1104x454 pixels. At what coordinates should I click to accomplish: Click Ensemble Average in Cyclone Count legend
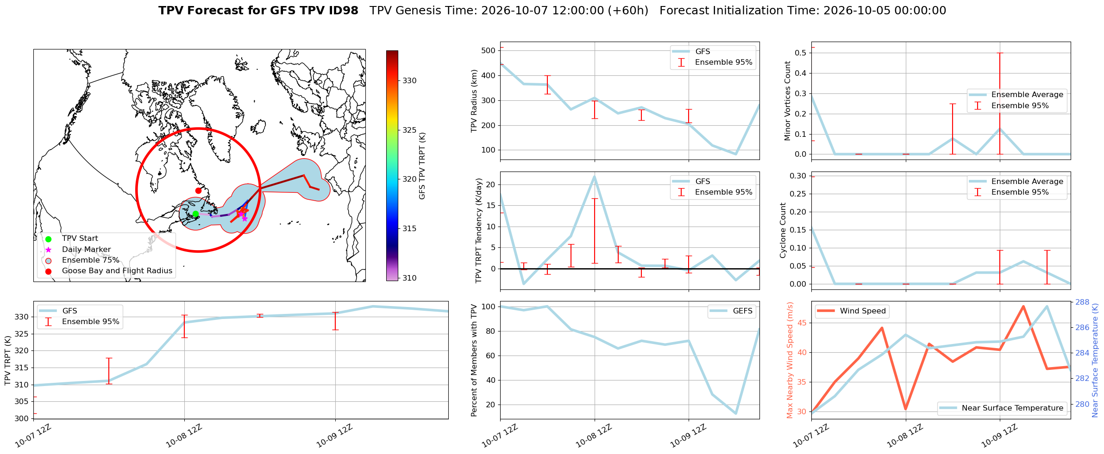(1016, 182)
